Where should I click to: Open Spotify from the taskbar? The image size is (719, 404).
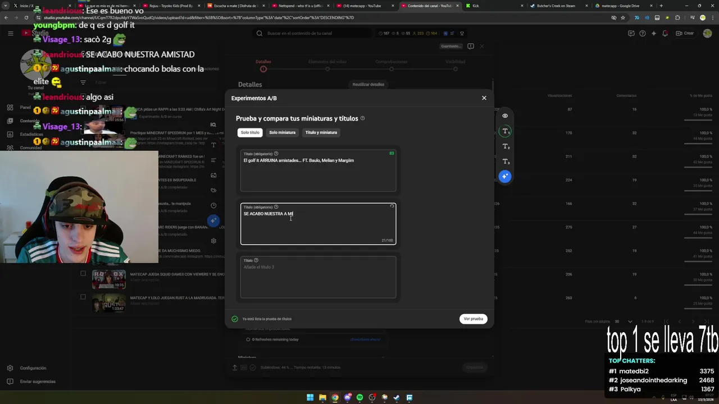(x=359, y=398)
